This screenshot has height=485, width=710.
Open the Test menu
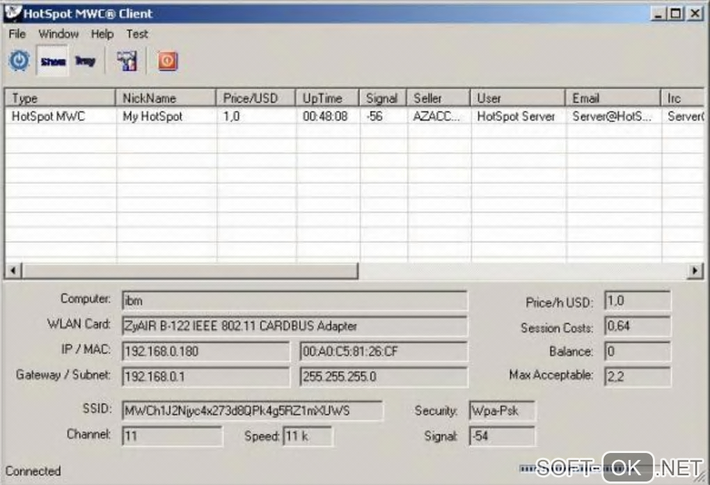click(136, 34)
